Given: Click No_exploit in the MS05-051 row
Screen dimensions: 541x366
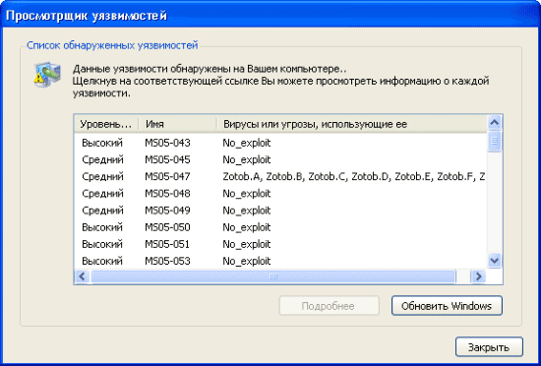Looking at the screenshot, I should pos(246,244).
